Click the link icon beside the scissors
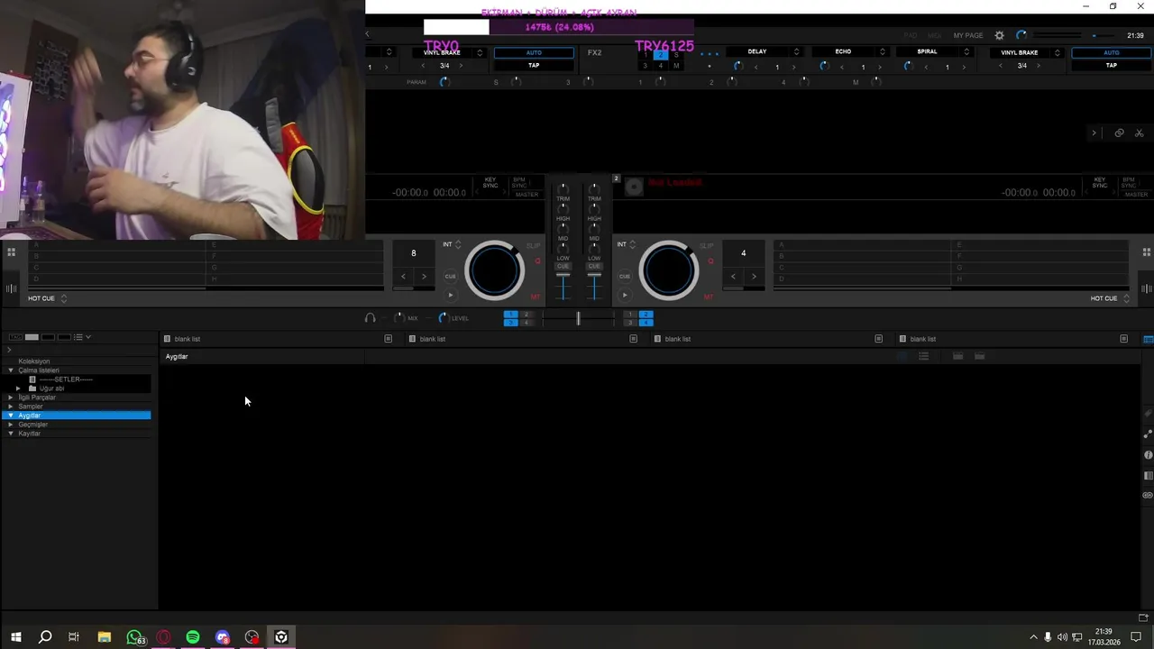Screen dimensions: 1154x649 pos(1119,133)
